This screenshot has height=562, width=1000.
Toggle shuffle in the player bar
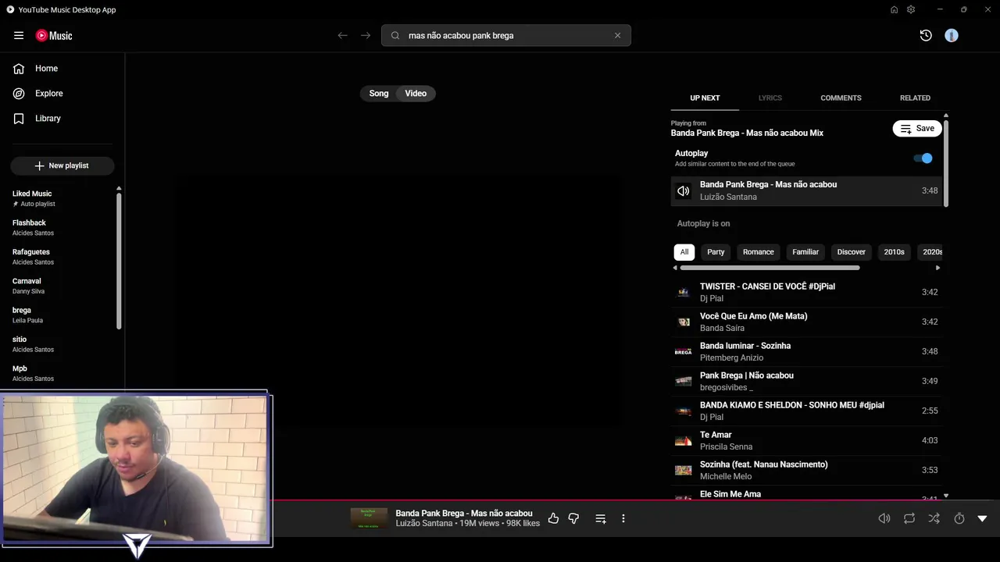pos(934,519)
